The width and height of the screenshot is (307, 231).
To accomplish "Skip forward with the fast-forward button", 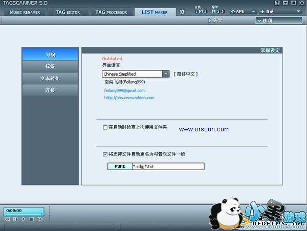I will point(39,219).
